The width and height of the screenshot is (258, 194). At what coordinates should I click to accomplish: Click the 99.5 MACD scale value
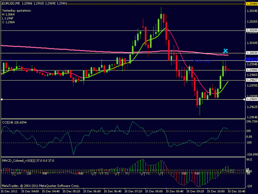pos(249,160)
